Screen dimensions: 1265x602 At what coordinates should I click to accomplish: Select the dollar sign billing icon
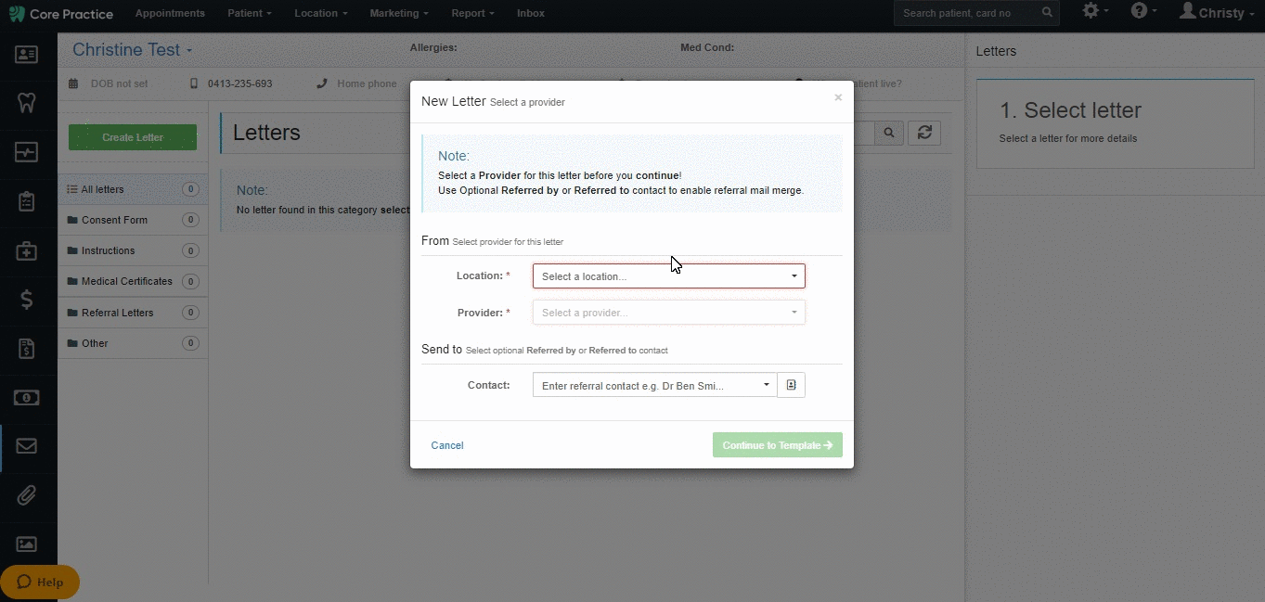pyautogui.click(x=27, y=300)
